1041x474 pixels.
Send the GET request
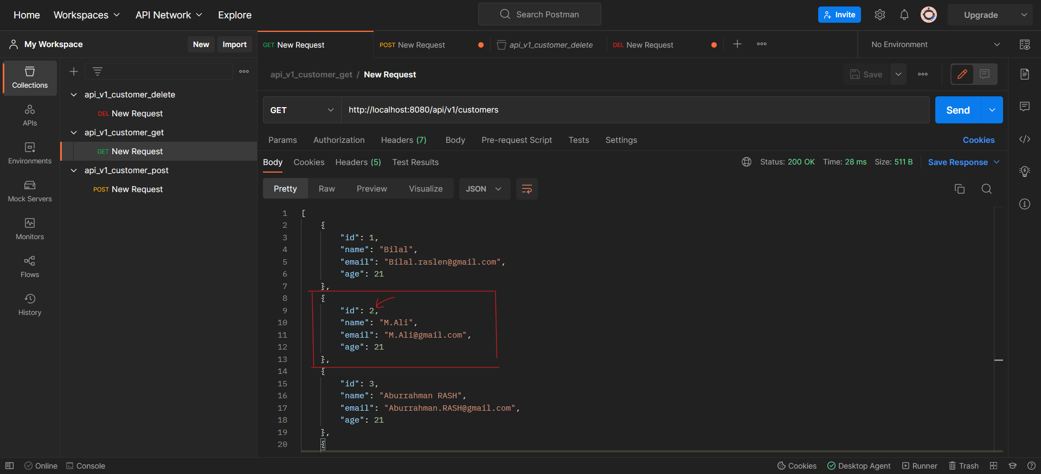[x=958, y=110]
